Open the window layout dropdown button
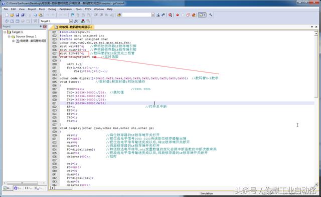321x197 pixels. pyautogui.click(x=202, y=15)
